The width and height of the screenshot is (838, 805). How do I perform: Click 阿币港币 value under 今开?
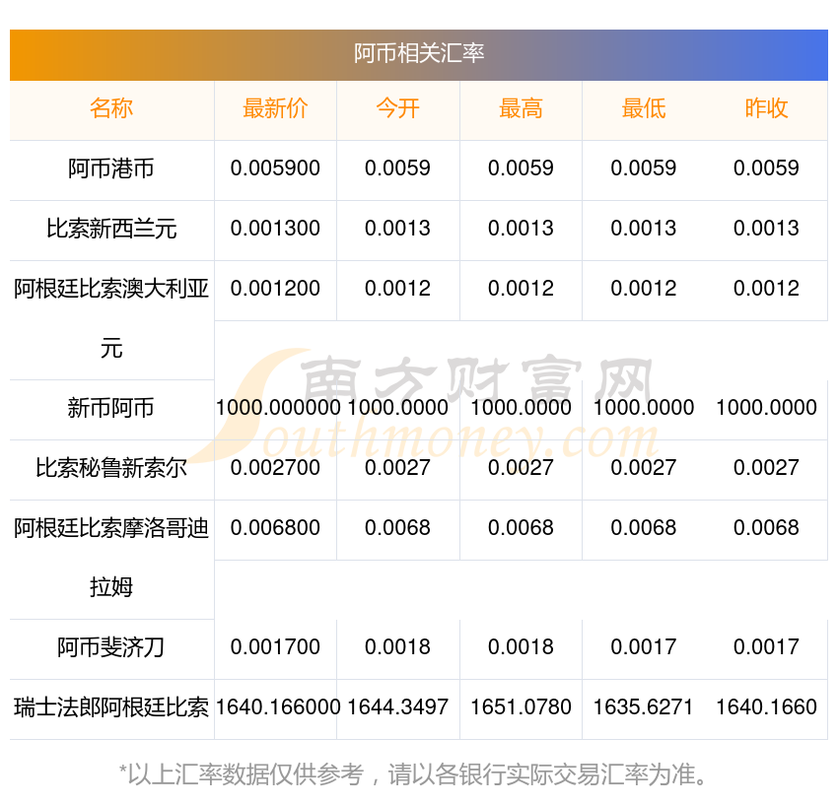tap(397, 168)
